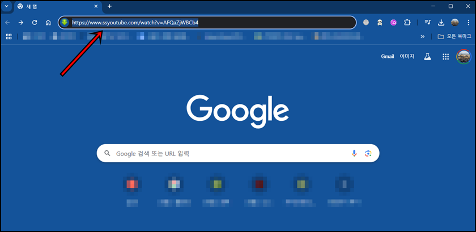The width and height of the screenshot is (476, 232).
Task: Open the dark red shortcut tile
Action: tap(259, 184)
